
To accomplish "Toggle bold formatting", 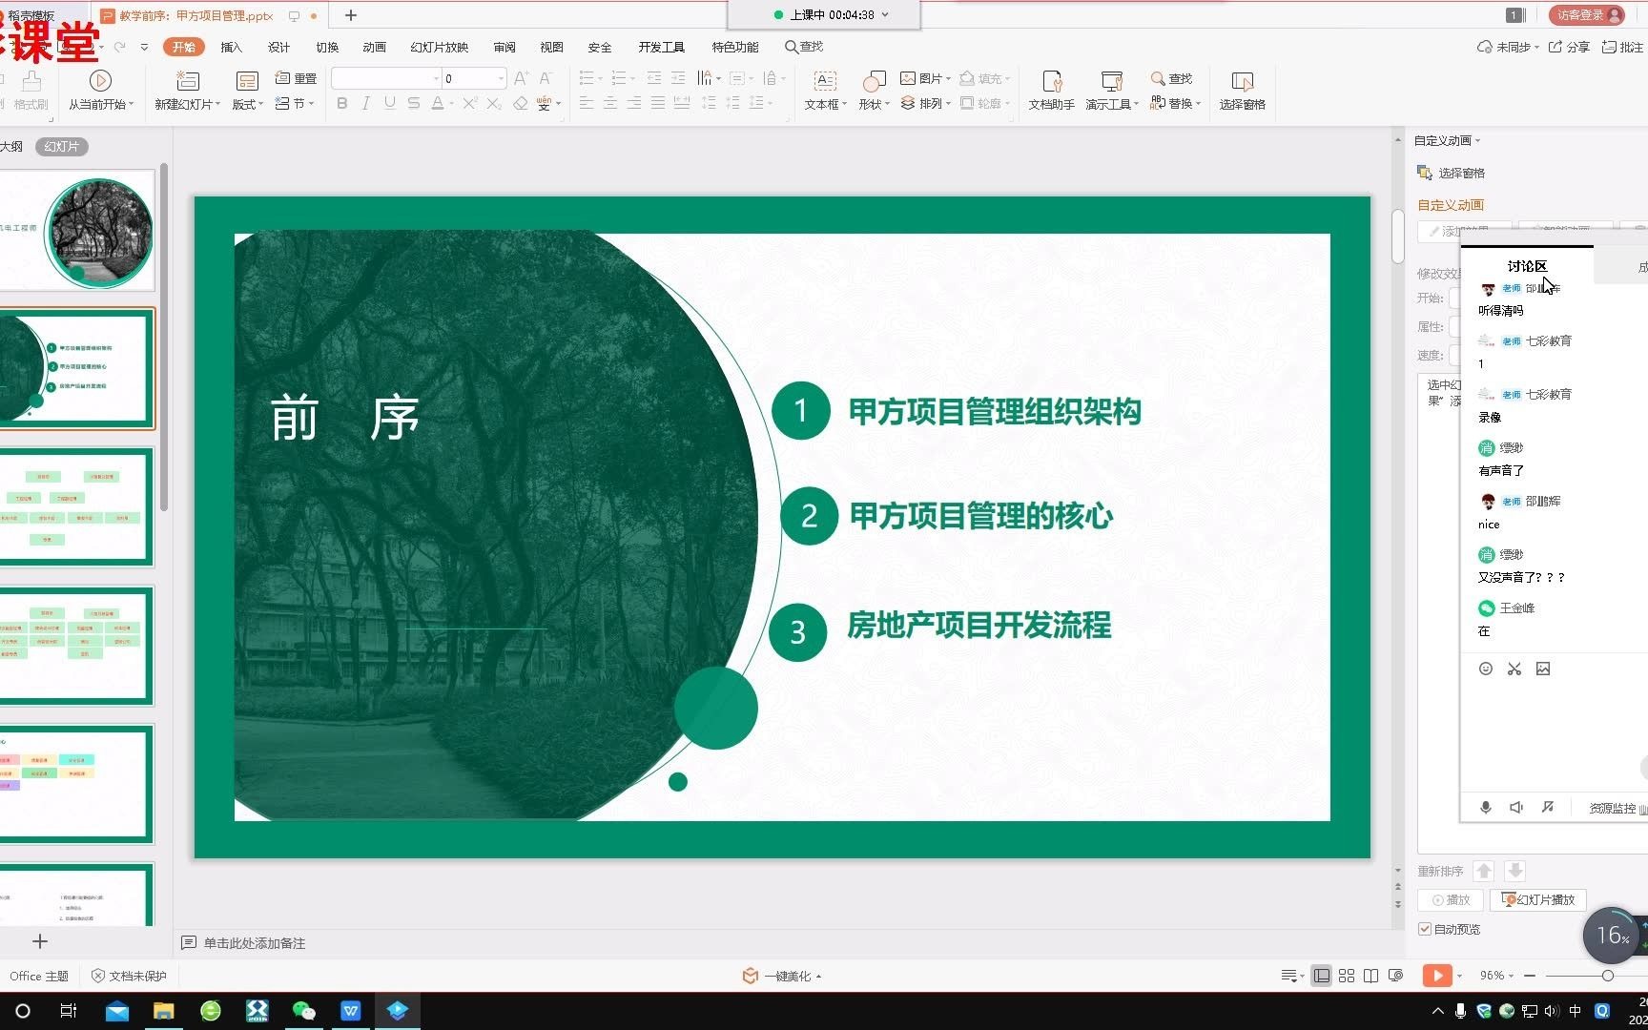I will [341, 104].
